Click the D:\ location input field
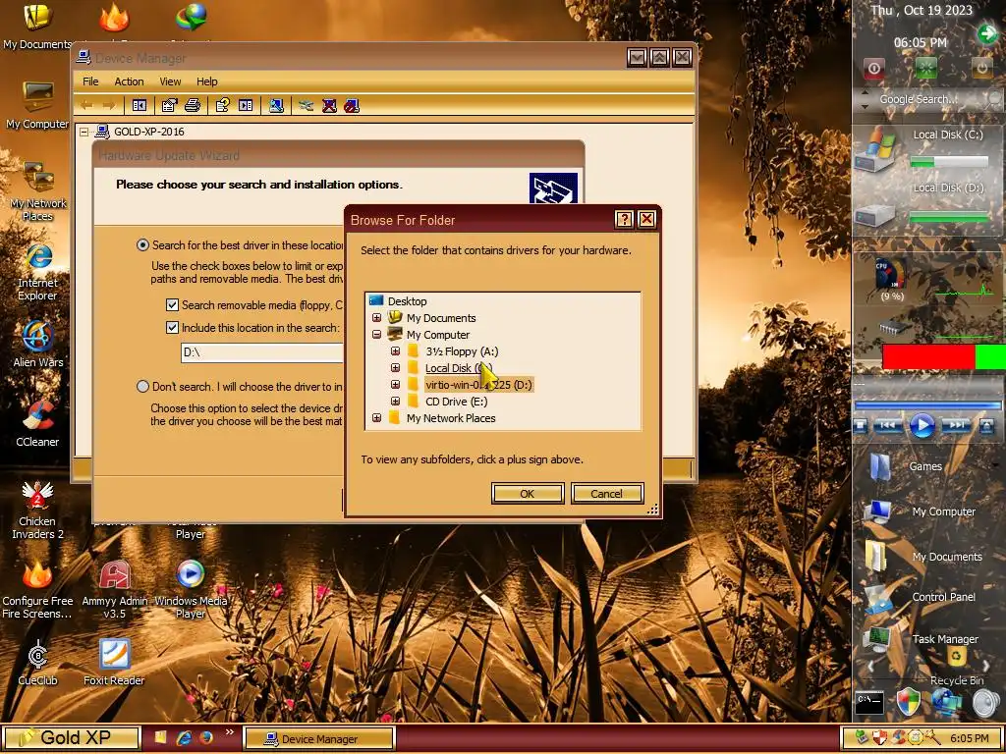The width and height of the screenshot is (1006, 754). point(261,352)
